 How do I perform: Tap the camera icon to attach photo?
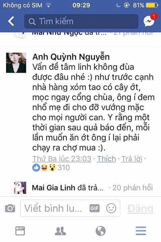(10, 208)
